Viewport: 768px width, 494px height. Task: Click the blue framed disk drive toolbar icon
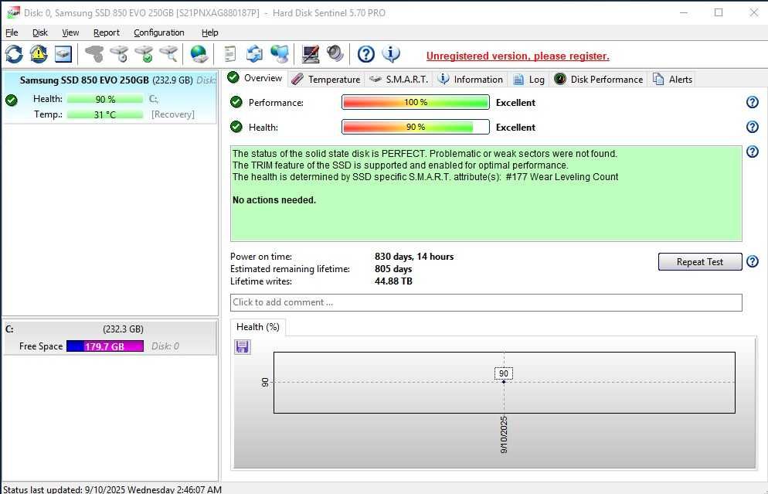pos(63,54)
